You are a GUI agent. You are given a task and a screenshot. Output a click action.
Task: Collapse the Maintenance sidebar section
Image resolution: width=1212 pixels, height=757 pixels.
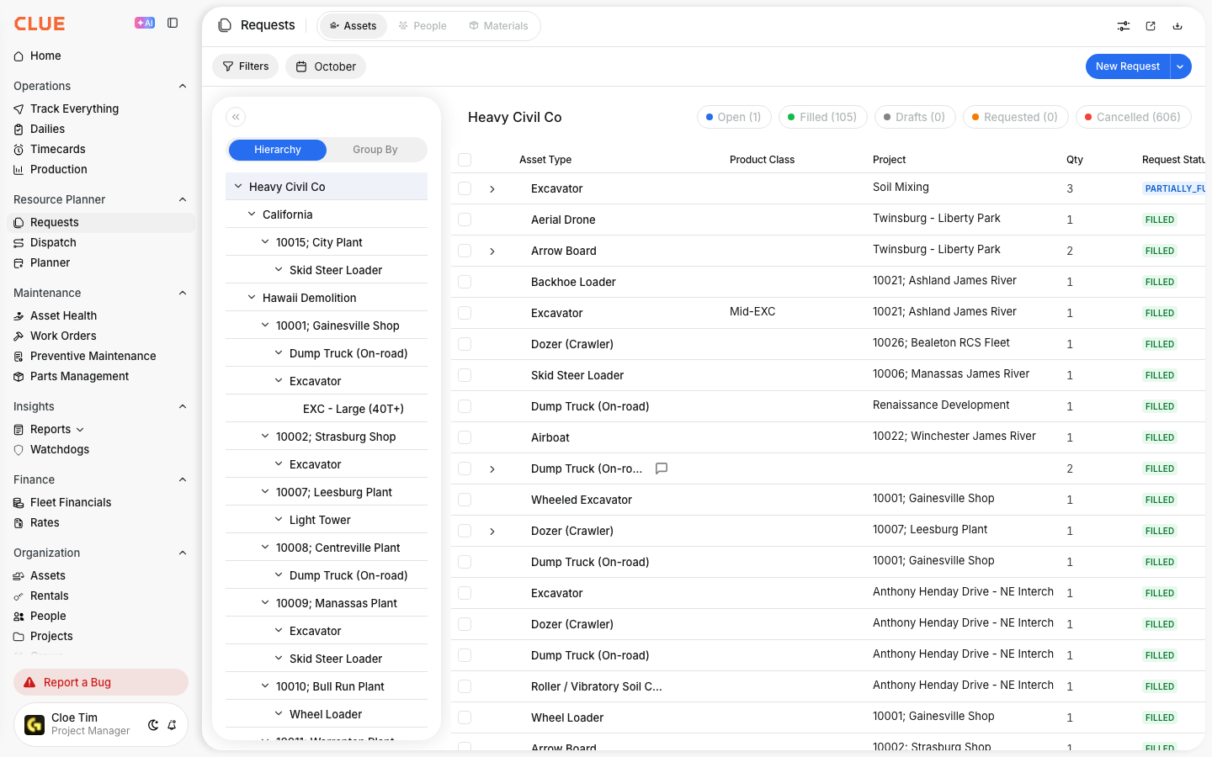pyautogui.click(x=183, y=293)
